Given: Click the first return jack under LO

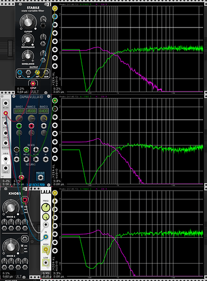Looking at the screenshot, I should click(x=16, y=159).
